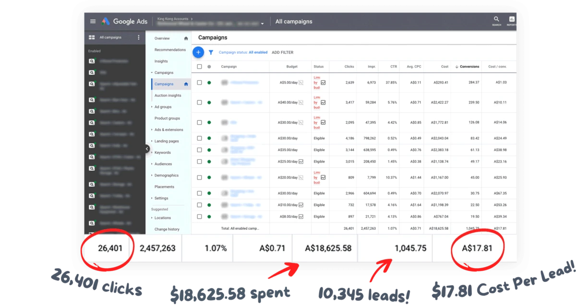Click the King Kong Accounts breadcrumb
Screen dimensions: 576x305
point(172,19)
